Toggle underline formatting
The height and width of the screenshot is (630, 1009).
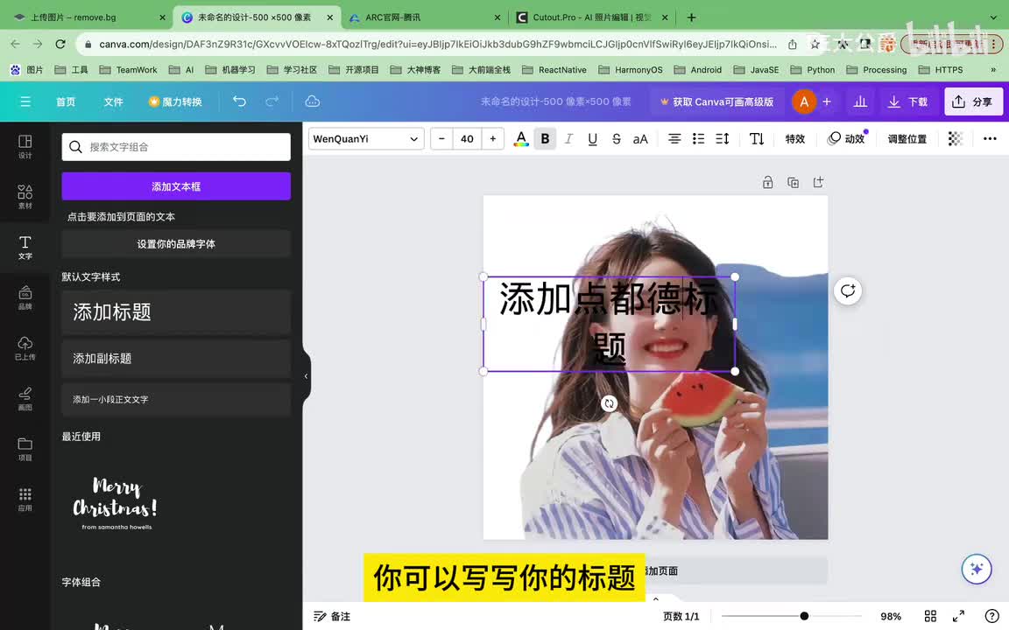point(592,139)
